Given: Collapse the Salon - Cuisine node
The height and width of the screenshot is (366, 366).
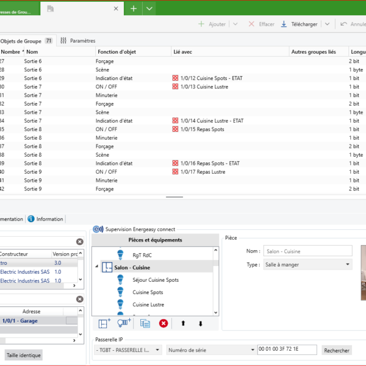Looking at the screenshot, I should [96, 267].
